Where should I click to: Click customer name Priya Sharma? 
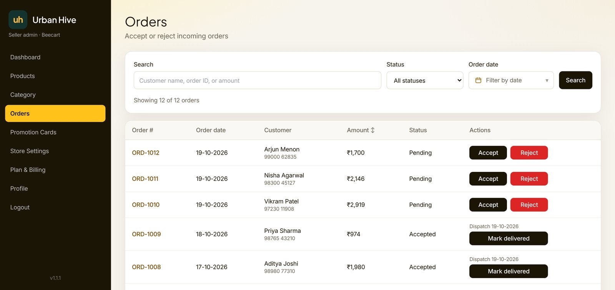coord(283,231)
